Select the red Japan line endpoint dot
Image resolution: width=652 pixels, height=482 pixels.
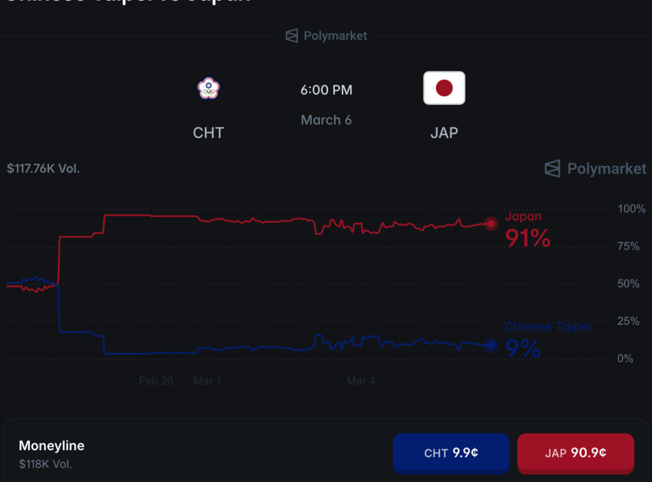[x=490, y=223]
